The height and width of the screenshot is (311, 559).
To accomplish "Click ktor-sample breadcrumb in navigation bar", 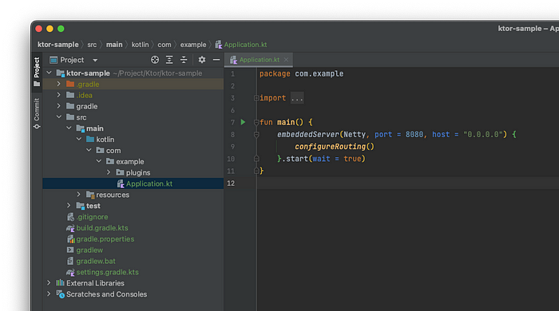I will pos(58,45).
